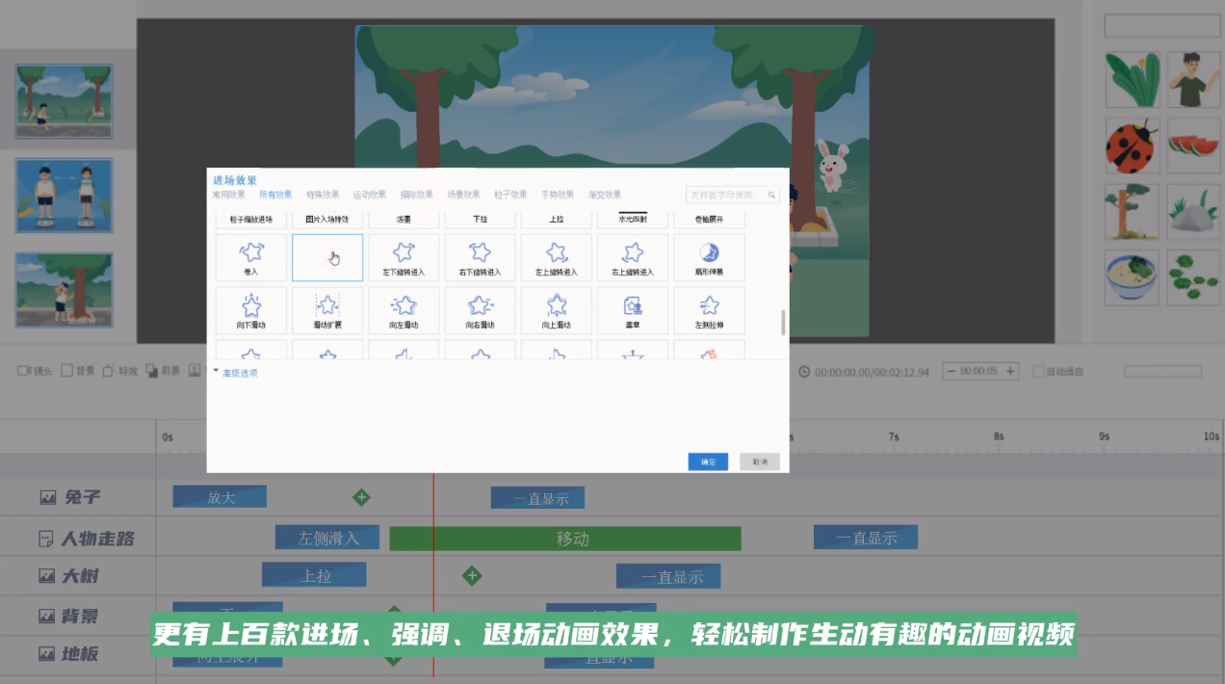Choose the 滑动扩展 effect
1225x684 pixels.
point(327,310)
